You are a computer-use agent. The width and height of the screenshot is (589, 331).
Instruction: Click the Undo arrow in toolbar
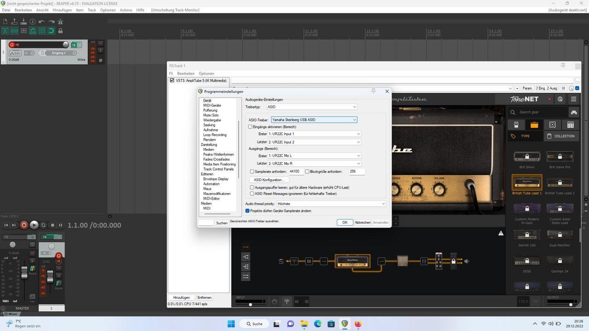click(x=42, y=21)
